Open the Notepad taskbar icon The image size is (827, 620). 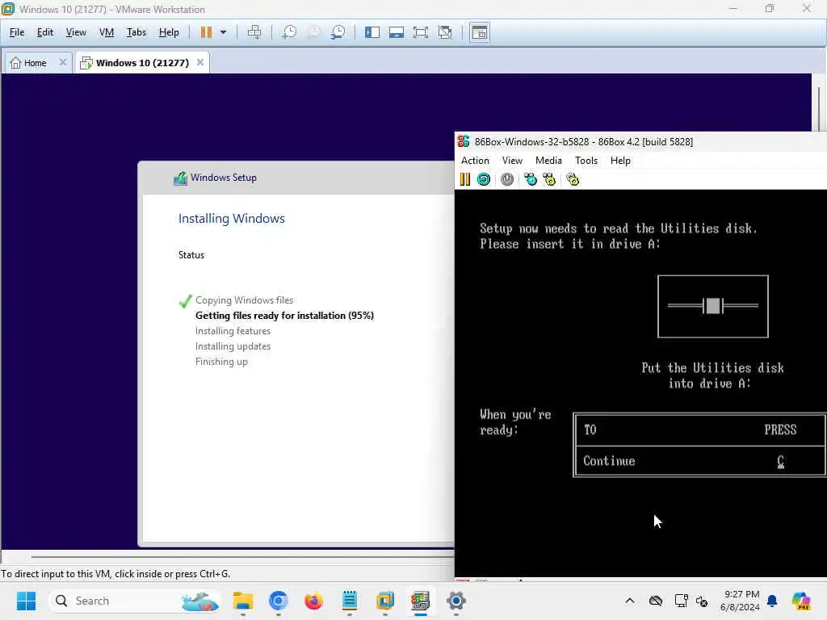point(349,601)
